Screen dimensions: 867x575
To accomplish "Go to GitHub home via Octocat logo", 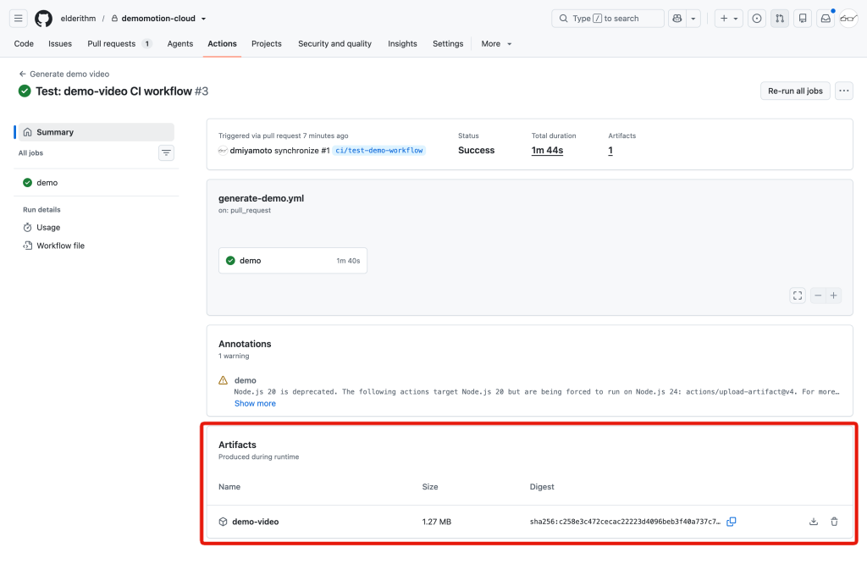I will 44,19.
